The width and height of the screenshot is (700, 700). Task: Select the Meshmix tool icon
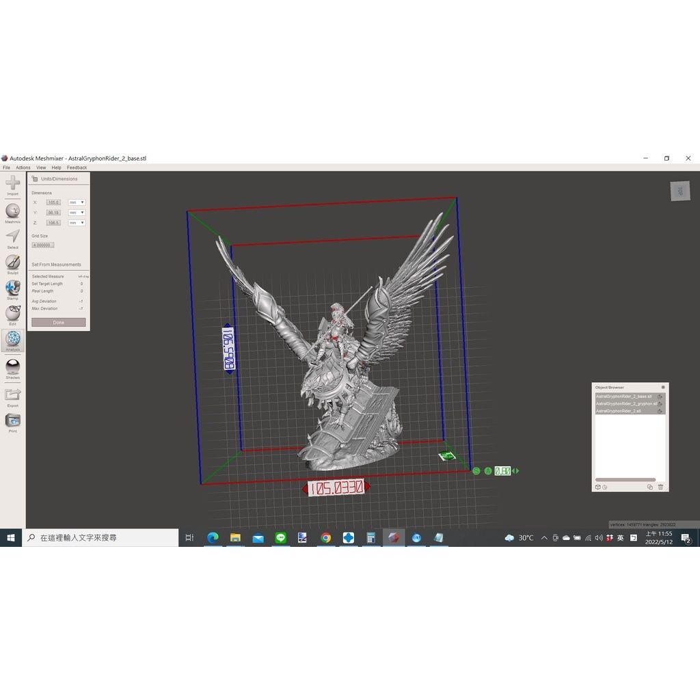click(12, 211)
